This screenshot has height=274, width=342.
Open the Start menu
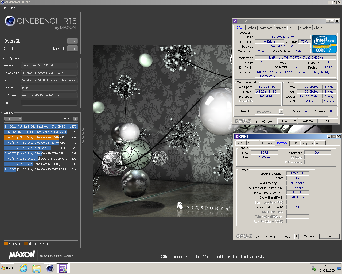[x=7, y=268]
